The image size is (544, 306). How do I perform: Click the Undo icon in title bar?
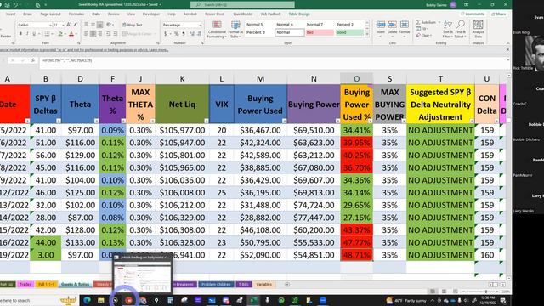click(x=15, y=5)
